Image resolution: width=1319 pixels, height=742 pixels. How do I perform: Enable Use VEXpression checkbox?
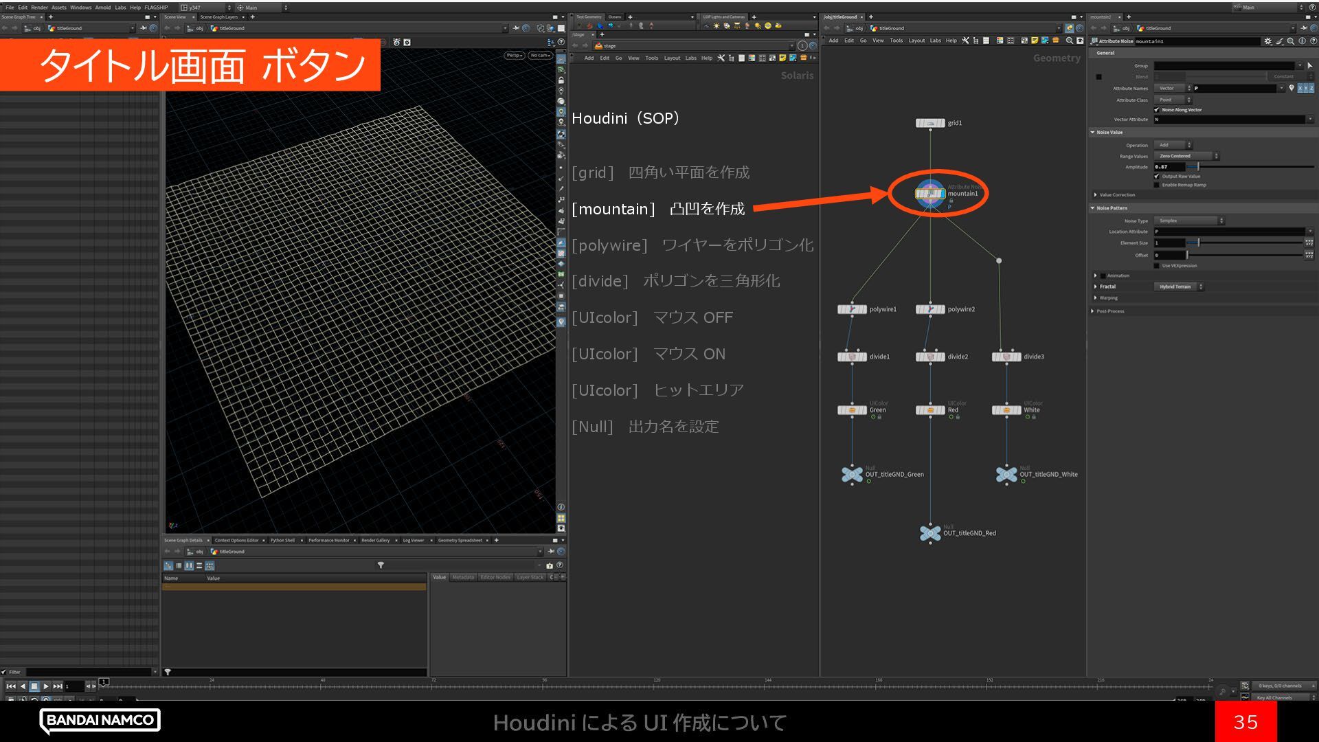click(1157, 266)
